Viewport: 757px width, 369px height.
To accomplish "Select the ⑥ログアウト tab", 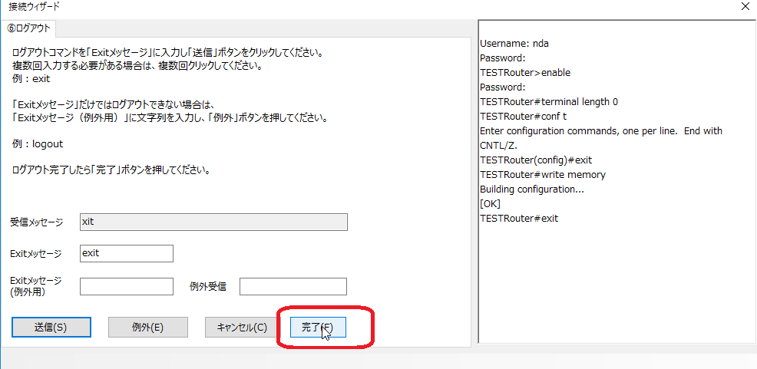I will coord(29,28).
